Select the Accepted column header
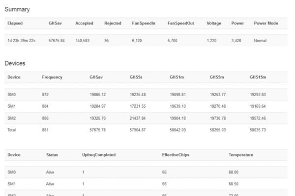Viewport: 295px width, 196px height. coord(84,23)
